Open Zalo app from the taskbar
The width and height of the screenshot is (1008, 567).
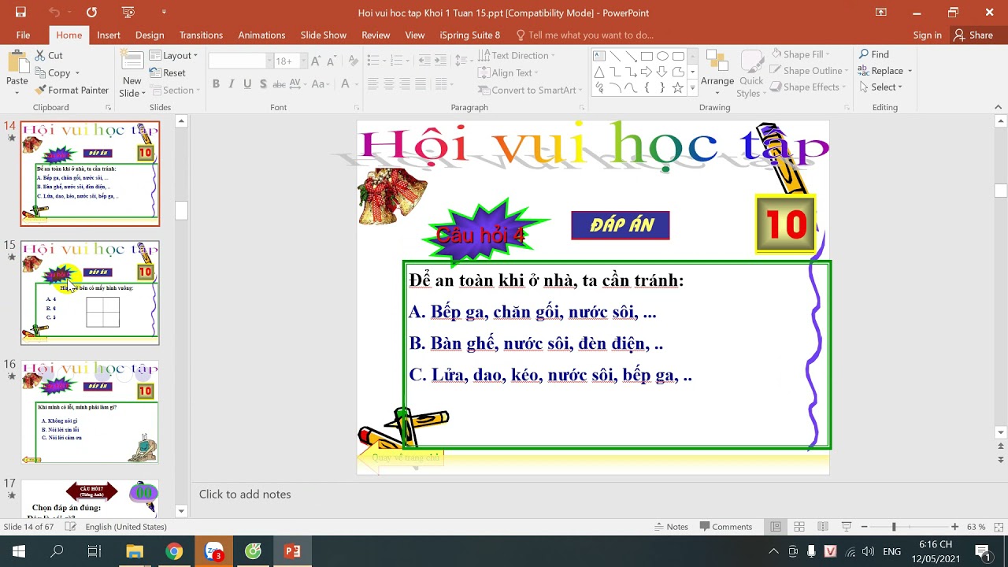click(x=213, y=551)
